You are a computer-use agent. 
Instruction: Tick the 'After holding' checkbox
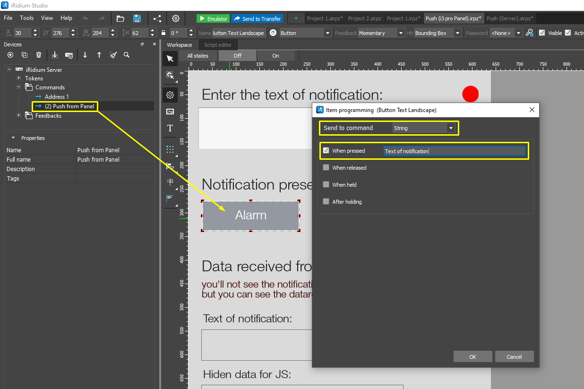(x=326, y=202)
